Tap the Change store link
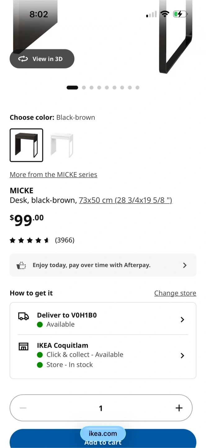 (175, 293)
